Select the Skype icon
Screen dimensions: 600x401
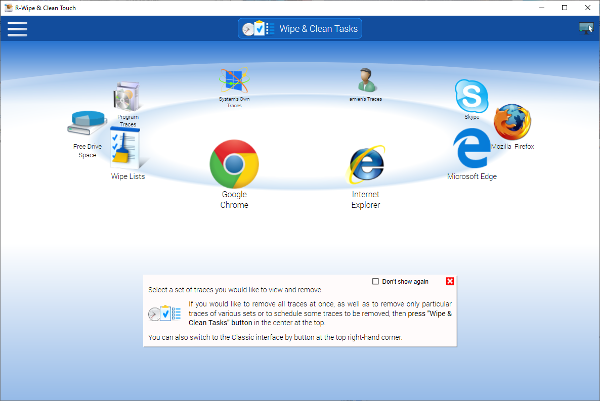tap(472, 96)
